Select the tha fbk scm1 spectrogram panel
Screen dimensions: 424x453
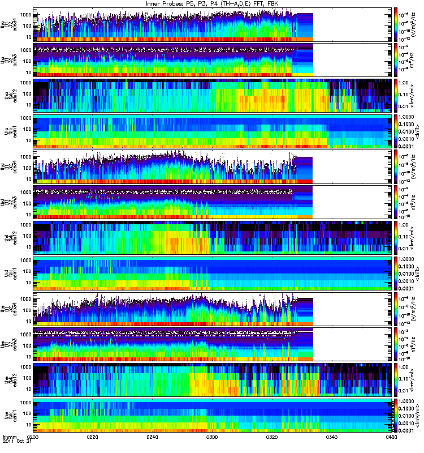[212, 131]
